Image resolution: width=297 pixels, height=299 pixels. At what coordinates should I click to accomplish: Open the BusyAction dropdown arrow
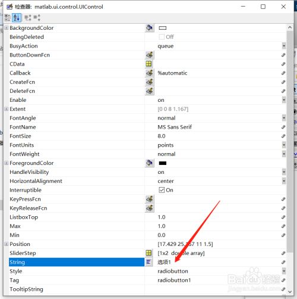click(x=284, y=46)
